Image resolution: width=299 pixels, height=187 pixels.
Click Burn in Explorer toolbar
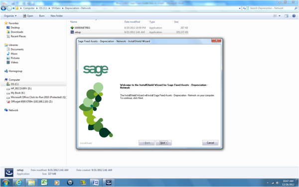(x=42, y=16)
